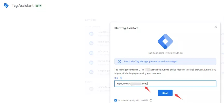Click the Tag Assistant logo icon
The width and height of the screenshot is (224, 103).
6,5
